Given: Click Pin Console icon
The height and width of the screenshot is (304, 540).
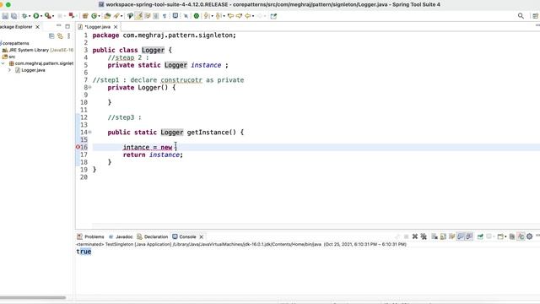Looking at the screenshot, I should click(480, 236).
